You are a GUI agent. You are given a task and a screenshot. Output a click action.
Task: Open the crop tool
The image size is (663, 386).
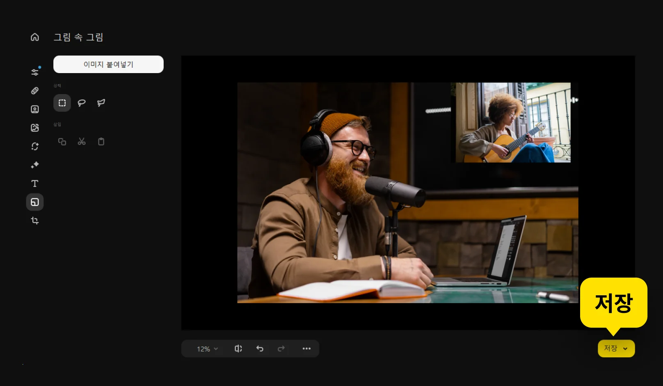pyautogui.click(x=35, y=221)
